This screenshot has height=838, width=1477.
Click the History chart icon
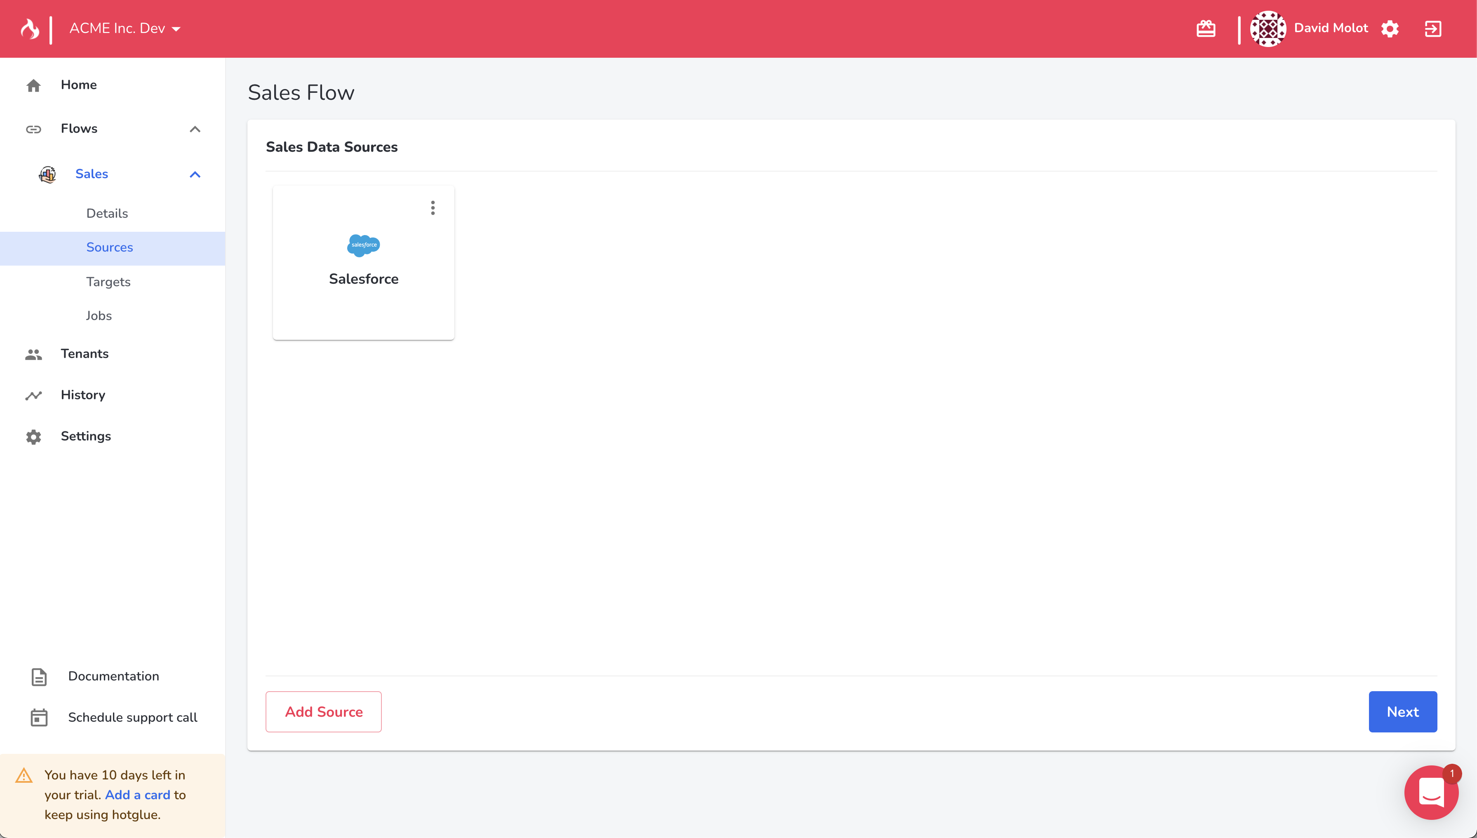tap(33, 395)
